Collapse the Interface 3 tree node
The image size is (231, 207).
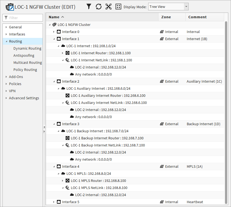pyautogui.click(x=54, y=124)
